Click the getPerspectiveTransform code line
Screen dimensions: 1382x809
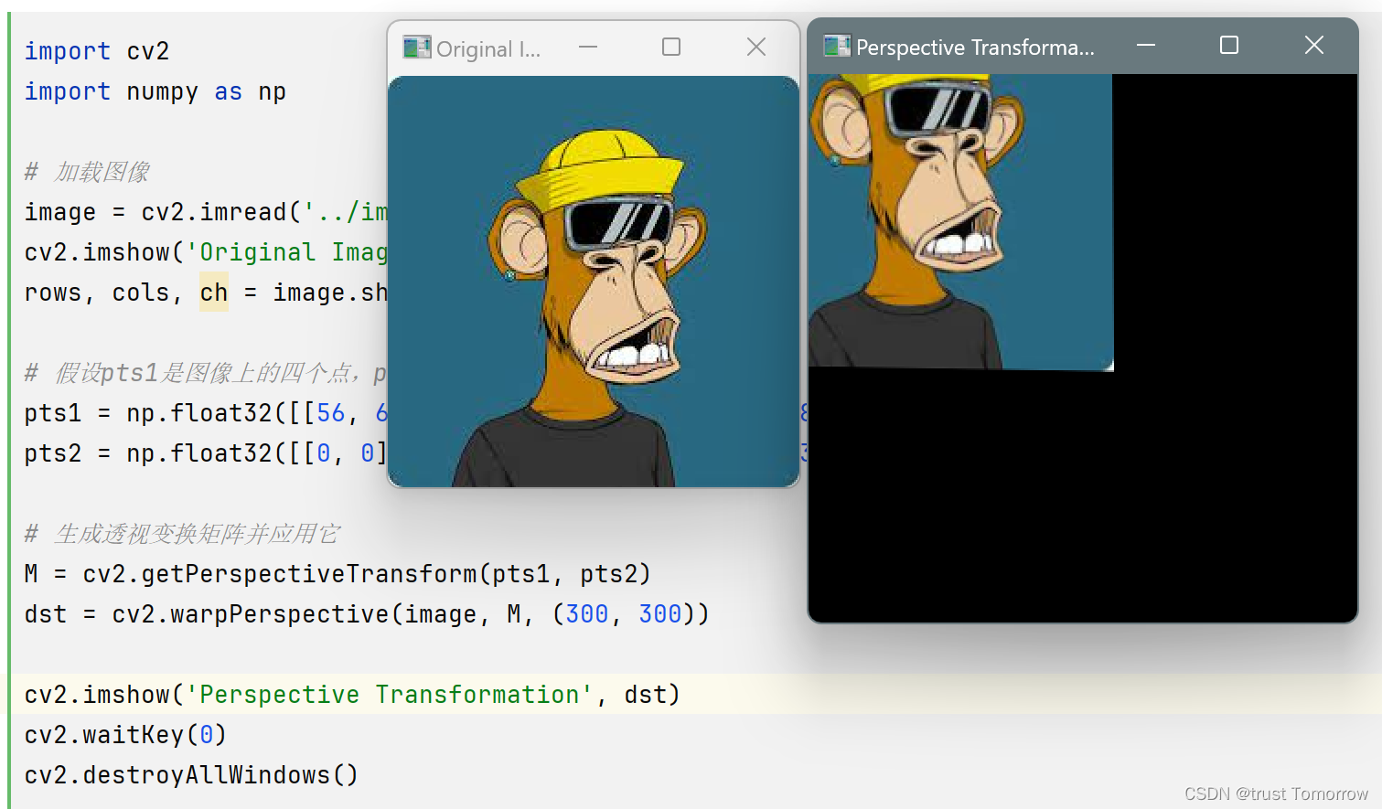[337, 574]
